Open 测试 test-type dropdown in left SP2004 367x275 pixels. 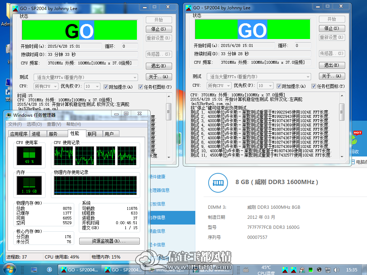click(86, 77)
